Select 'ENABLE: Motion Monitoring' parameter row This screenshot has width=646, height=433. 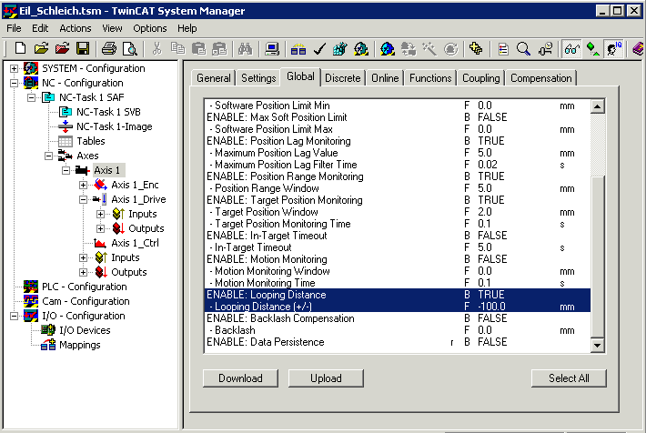(x=398, y=259)
